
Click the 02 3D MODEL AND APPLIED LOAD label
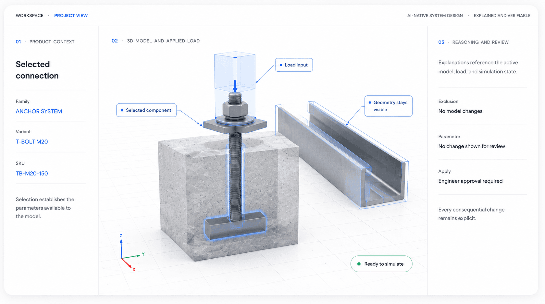(x=155, y=41)
